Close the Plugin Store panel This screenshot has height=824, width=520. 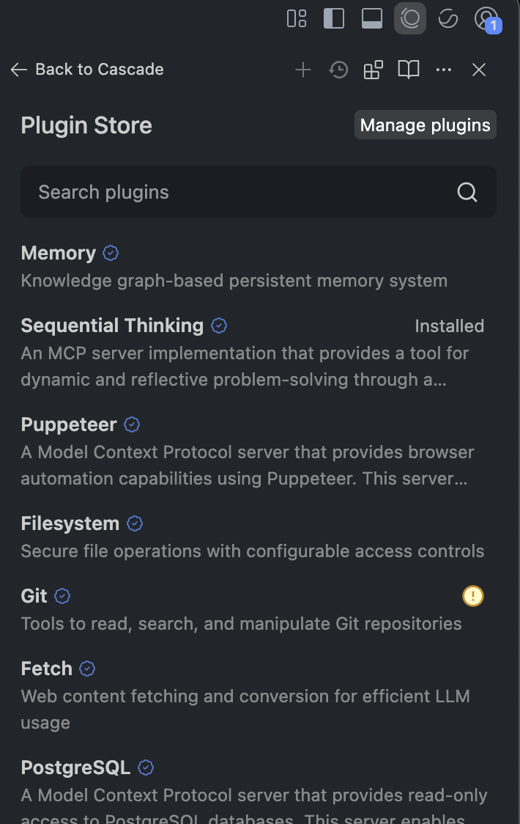point(479,70)
